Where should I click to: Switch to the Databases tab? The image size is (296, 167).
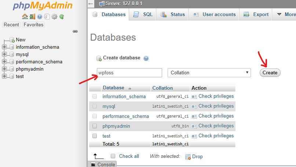pos(109,14)
